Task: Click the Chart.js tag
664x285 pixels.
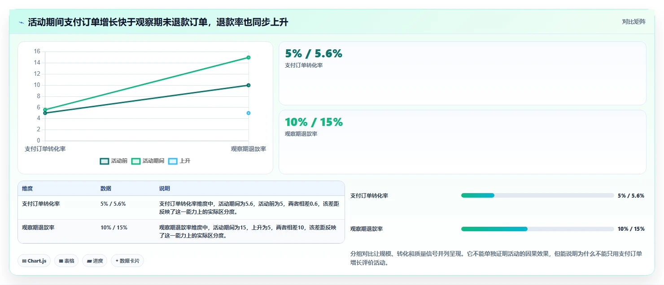Action: (34, 261)
